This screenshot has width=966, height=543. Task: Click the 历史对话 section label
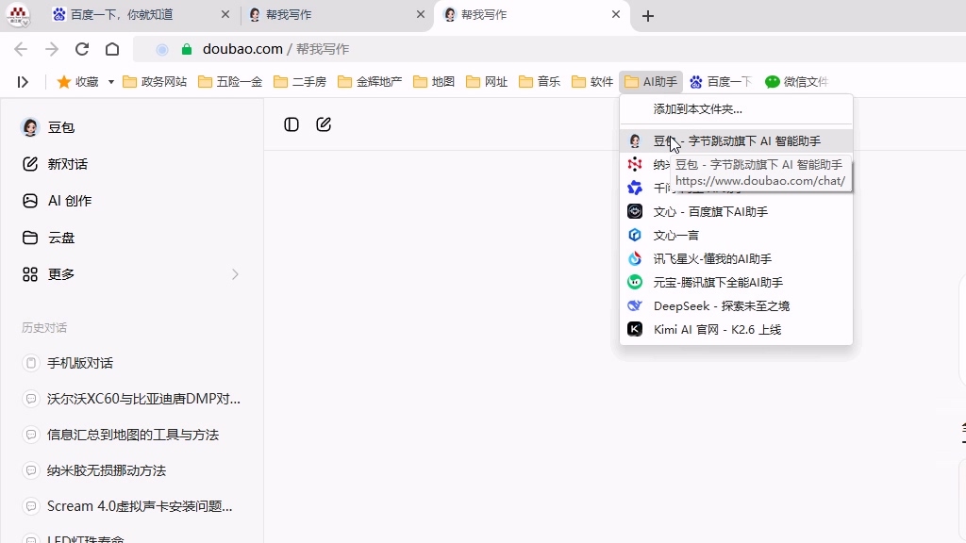coord(44,327)
